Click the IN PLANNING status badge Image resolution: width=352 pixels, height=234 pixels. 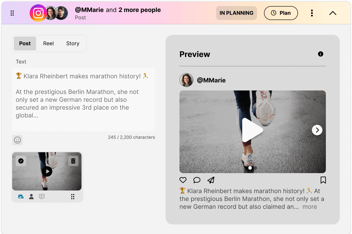point(236,13)
